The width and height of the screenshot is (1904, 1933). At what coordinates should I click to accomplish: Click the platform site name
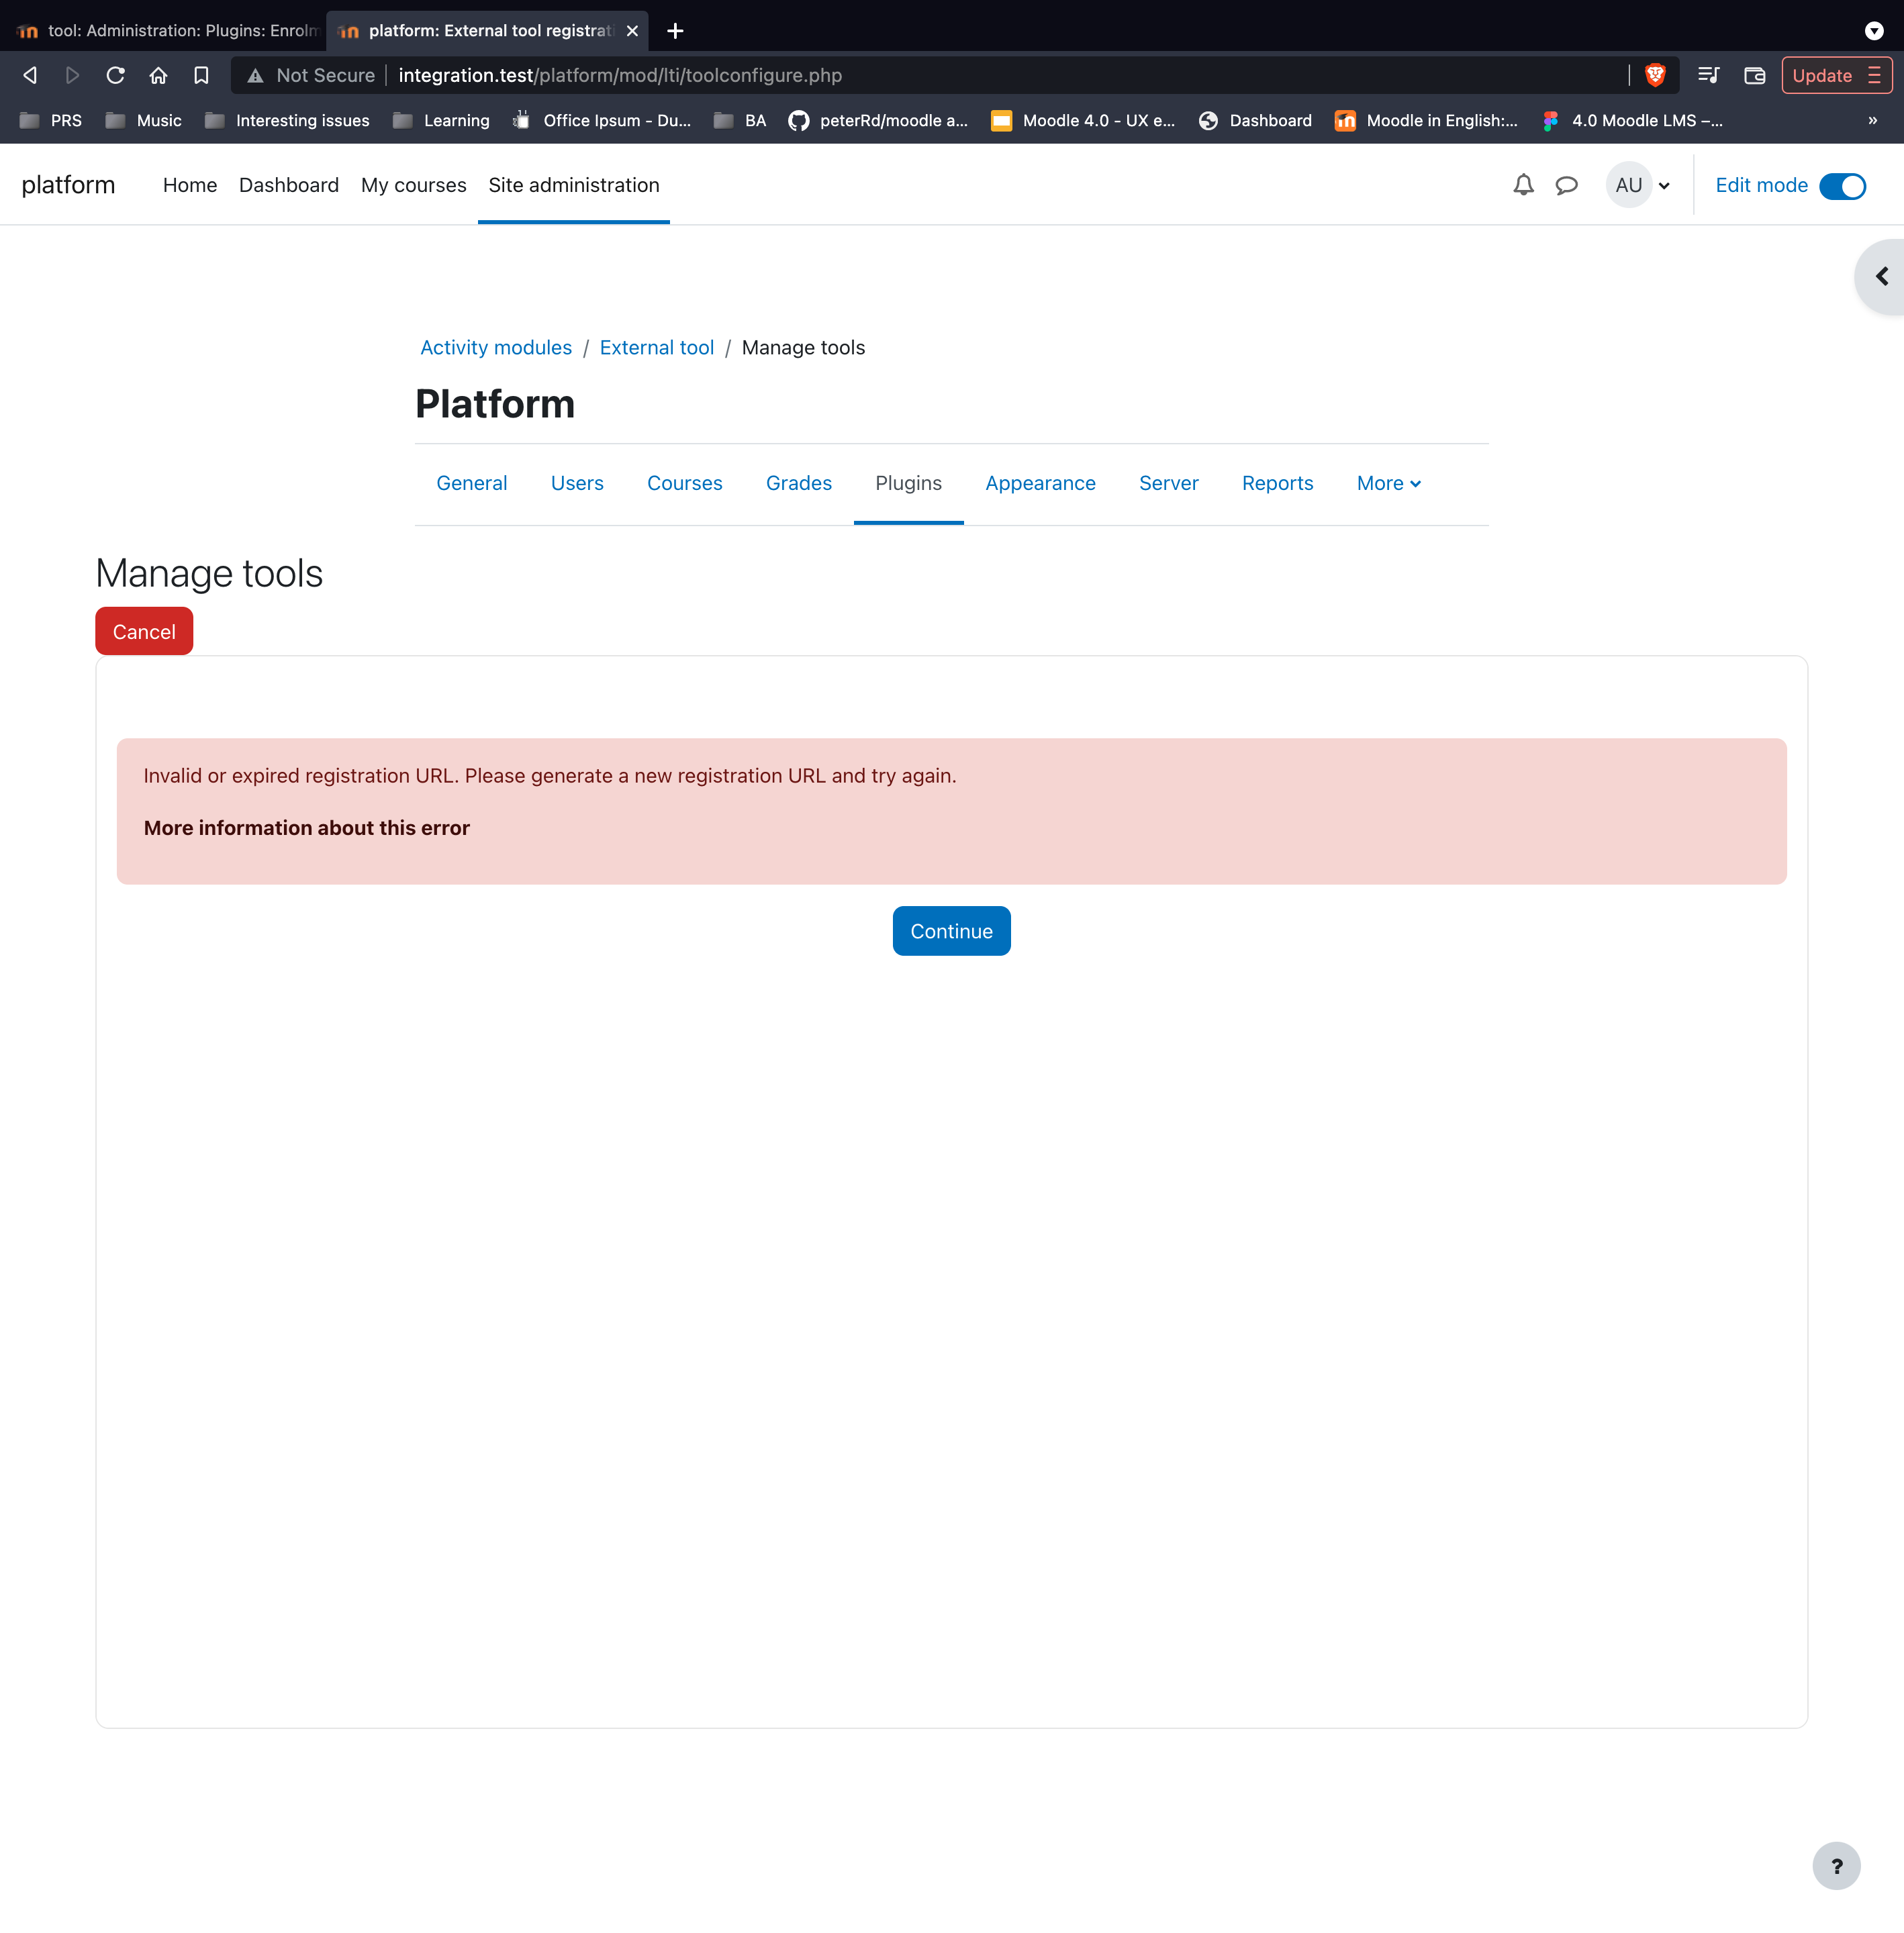(68, 185)
